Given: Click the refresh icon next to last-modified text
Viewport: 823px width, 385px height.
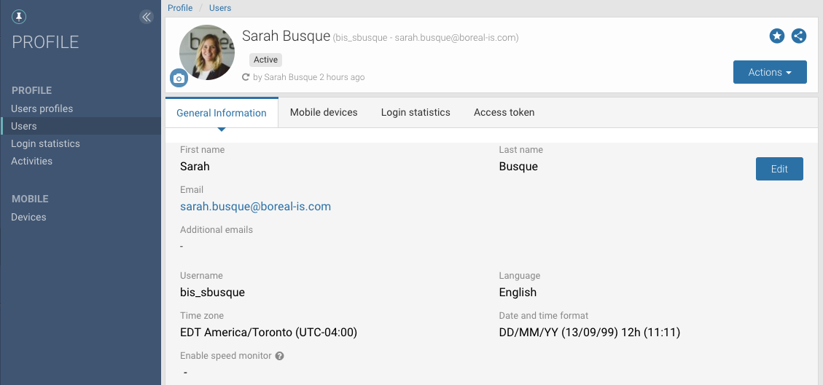Looking at the screenshot, I should tap(246, 77).
